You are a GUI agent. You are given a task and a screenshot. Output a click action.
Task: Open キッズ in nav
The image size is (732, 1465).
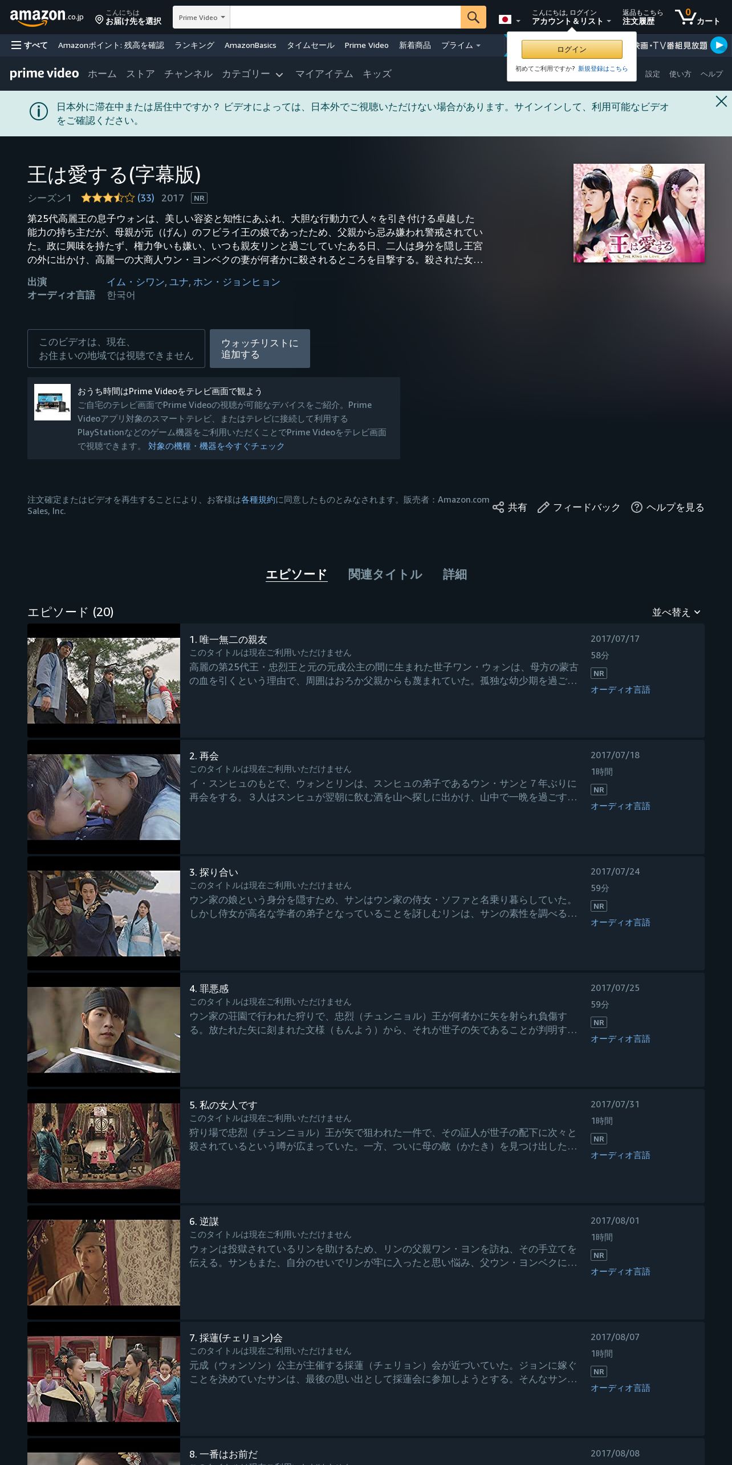pyautogui.click(x=377, y=74)
